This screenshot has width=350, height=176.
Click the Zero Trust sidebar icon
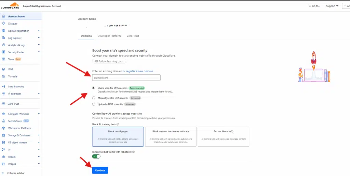3,104
